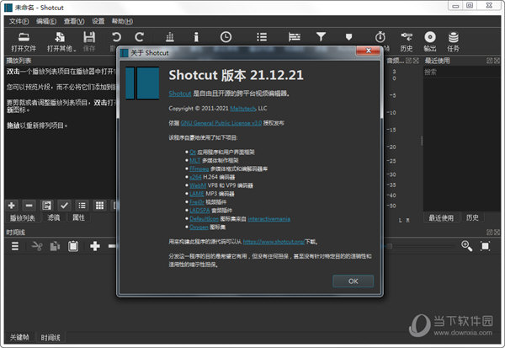Click the playlist remove (−) button

[29, 206]
